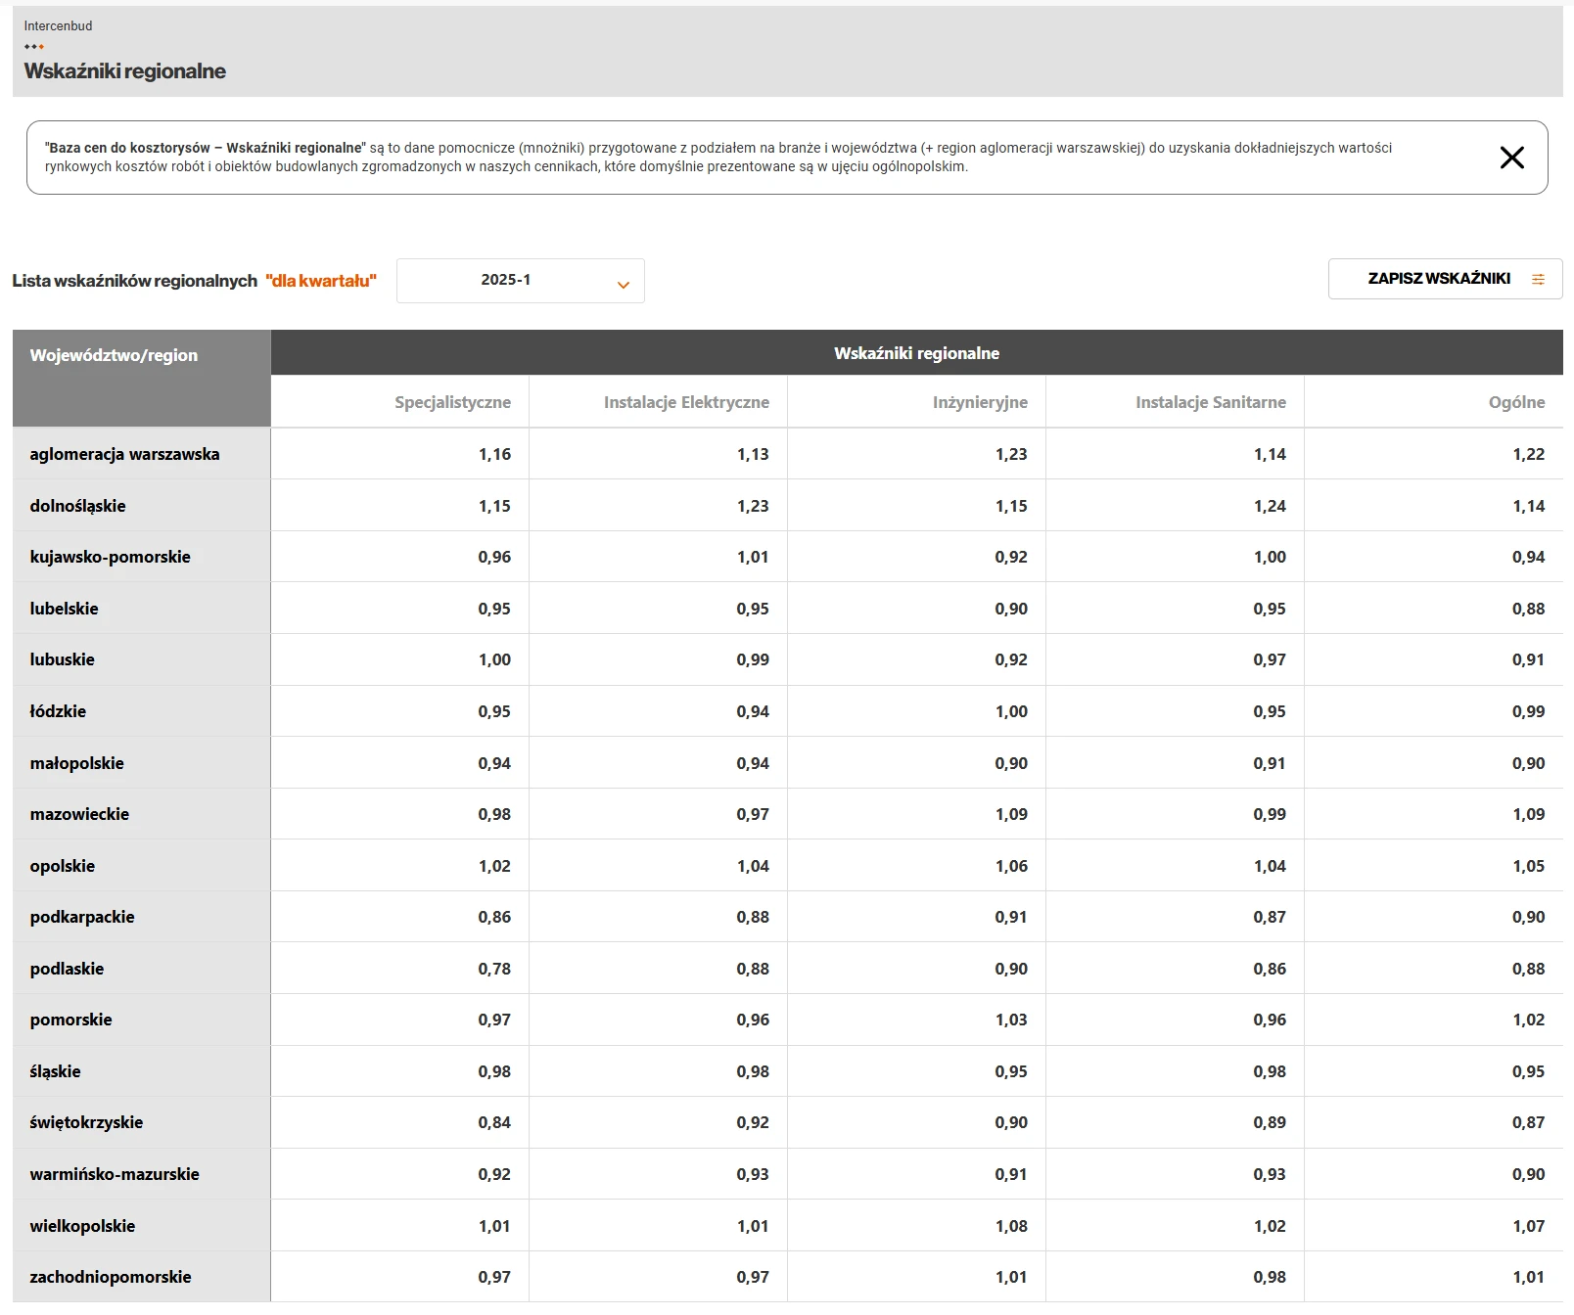Select the kujawsko-pomorskie row label
Viewport: 1574px width, 1315px height.
point(110,557)
